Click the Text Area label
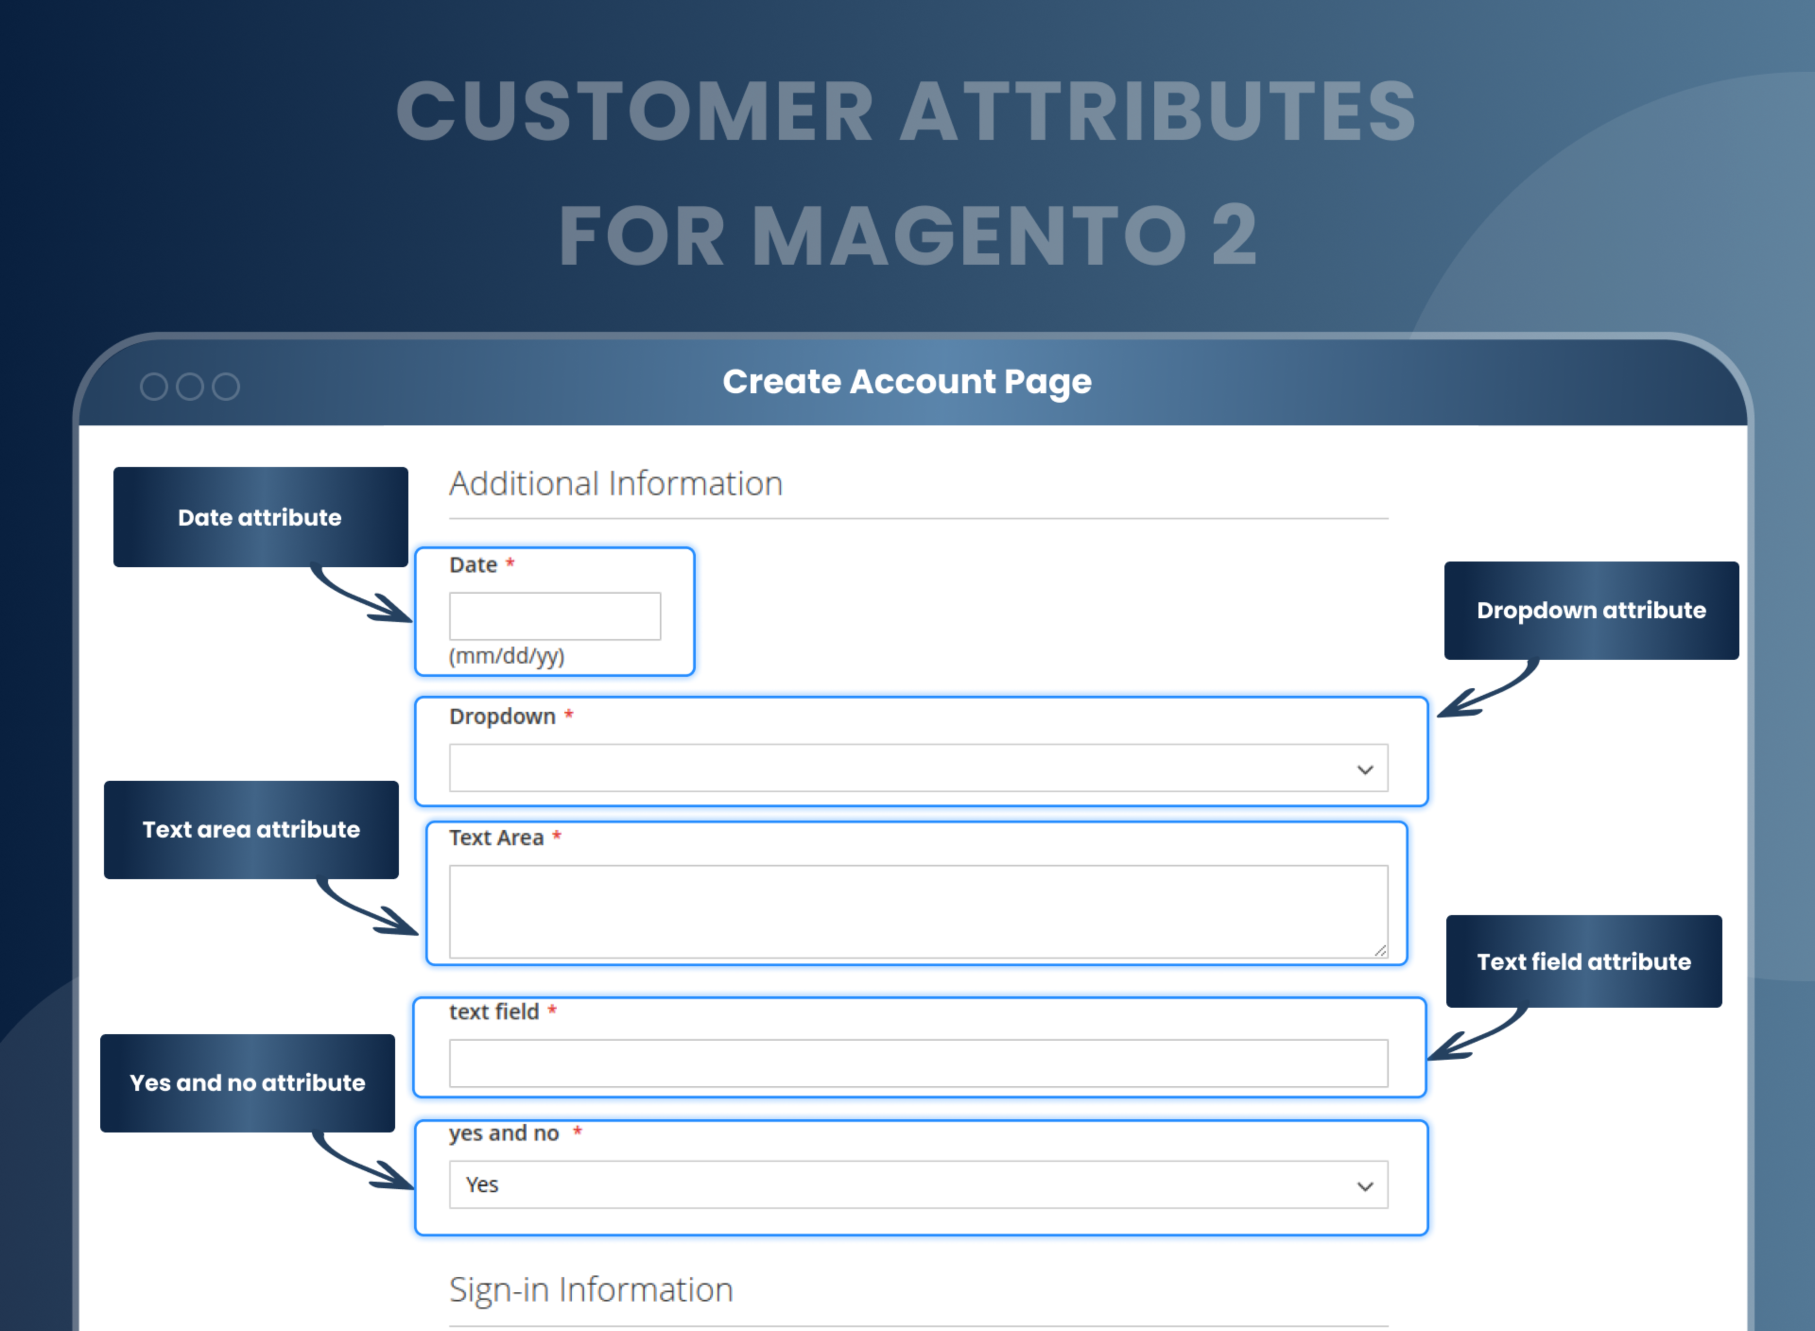 coord(496,838)
